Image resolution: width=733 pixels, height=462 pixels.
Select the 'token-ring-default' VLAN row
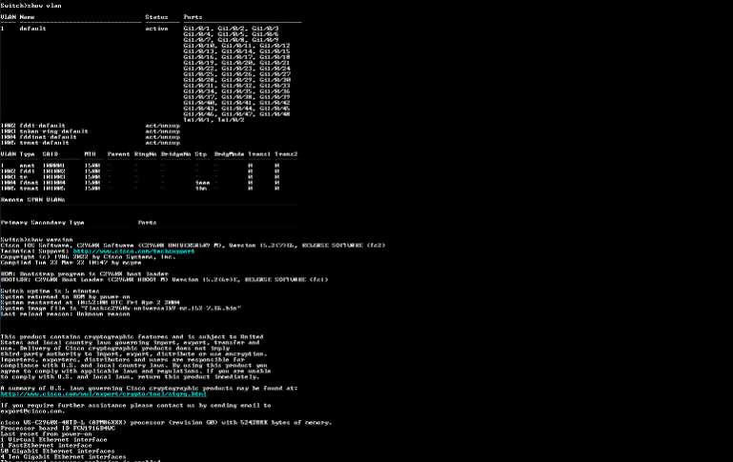point(91,131)
